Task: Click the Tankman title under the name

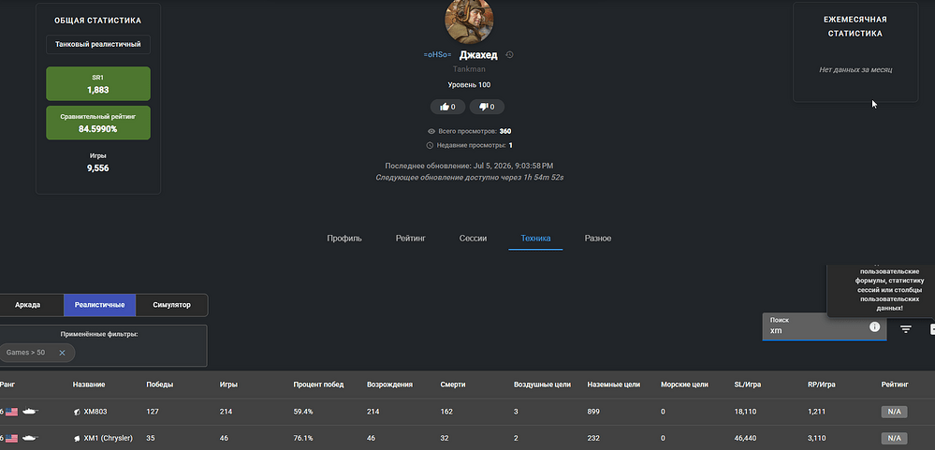Action: (469, 69)
